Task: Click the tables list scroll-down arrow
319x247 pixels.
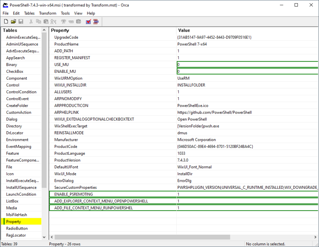Action: pyautogui.click(x=45, y=237)
